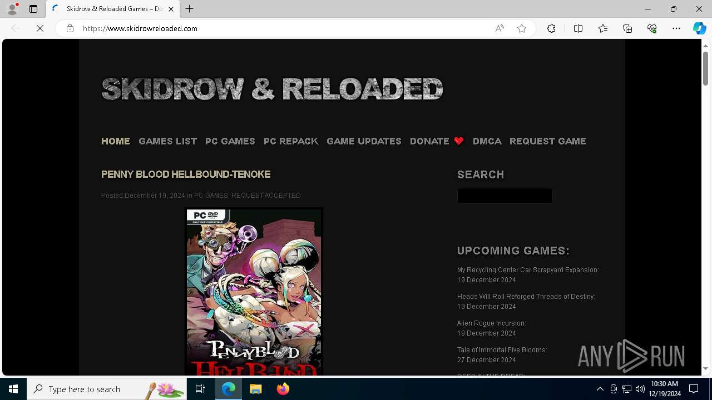
Task: Open Browser essentials heart icon
Action: click(652, 28)
